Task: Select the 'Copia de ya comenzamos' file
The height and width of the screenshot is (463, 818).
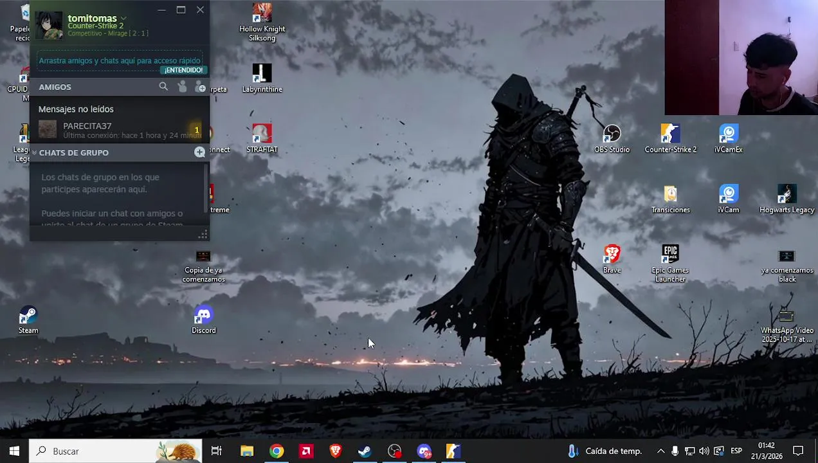Action: (203, 266)
